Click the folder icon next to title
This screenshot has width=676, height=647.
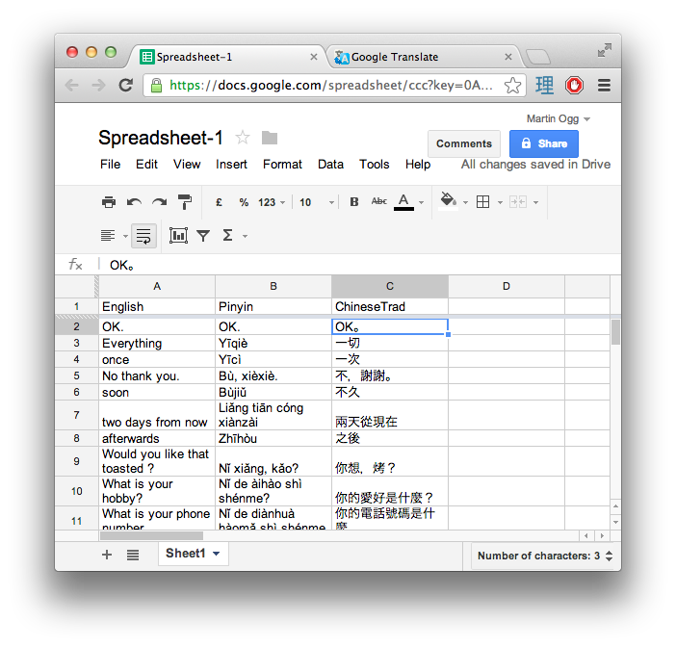pyautogui.click(x=270, y=138)
